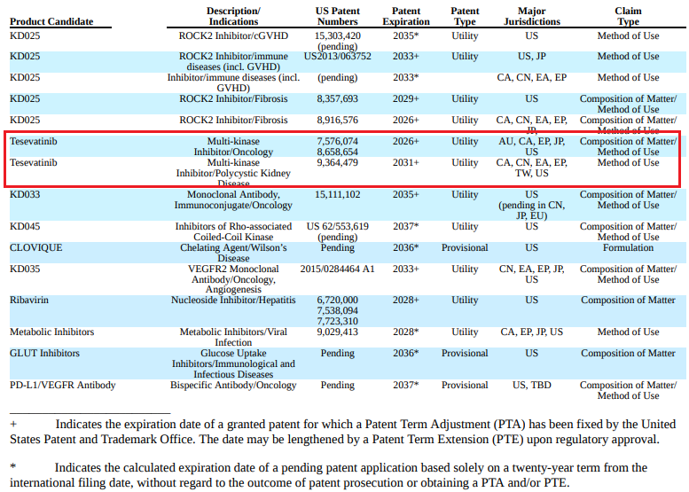Click the US Patent Numbers column header

click(x=337, y=16)
